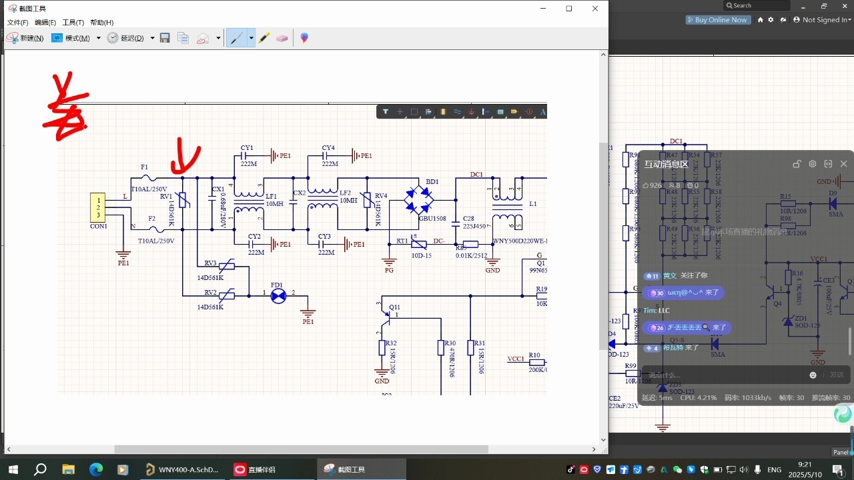
Task: Click the microphone tray icon
Action: (757, 469)
